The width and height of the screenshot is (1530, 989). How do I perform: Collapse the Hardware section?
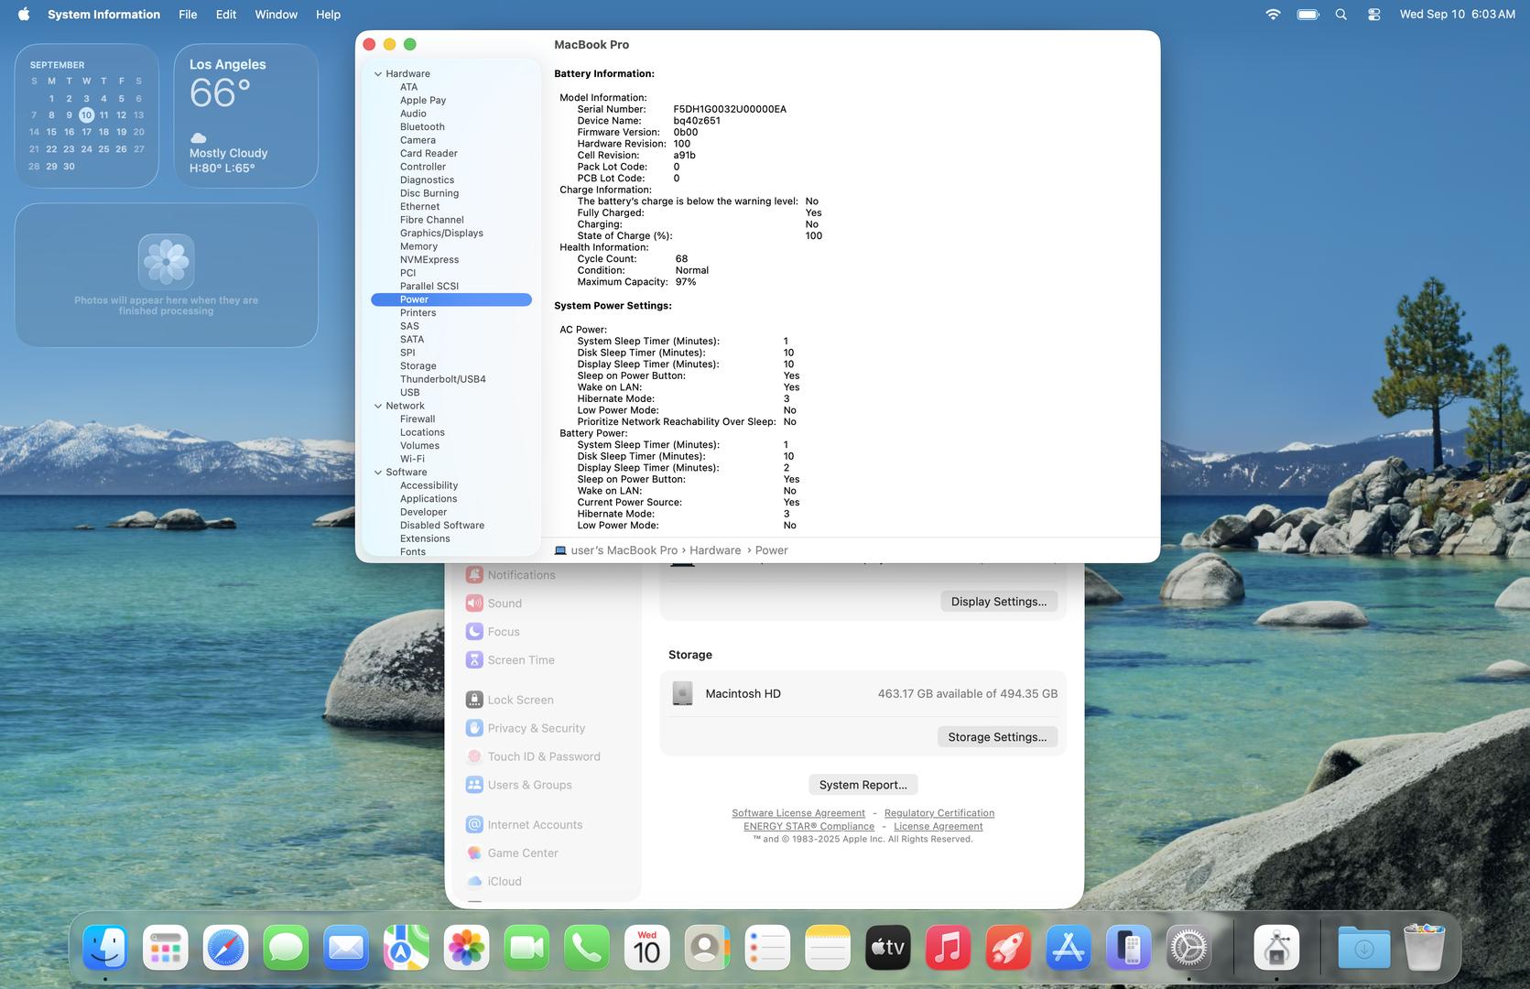(377, 74)
